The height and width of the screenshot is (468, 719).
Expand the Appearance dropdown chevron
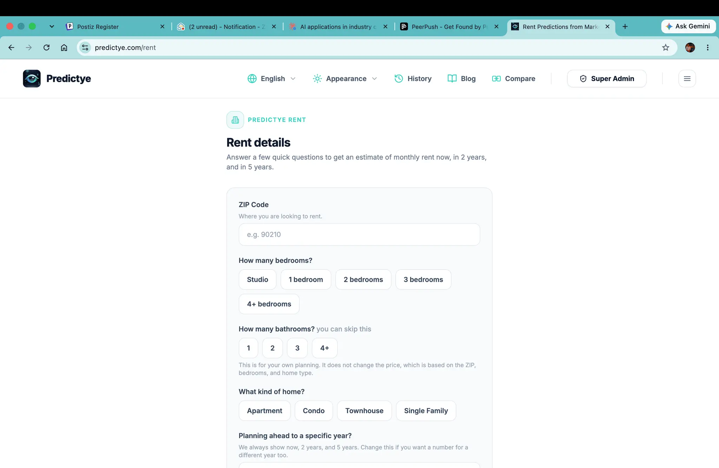(x=374, y=79)
